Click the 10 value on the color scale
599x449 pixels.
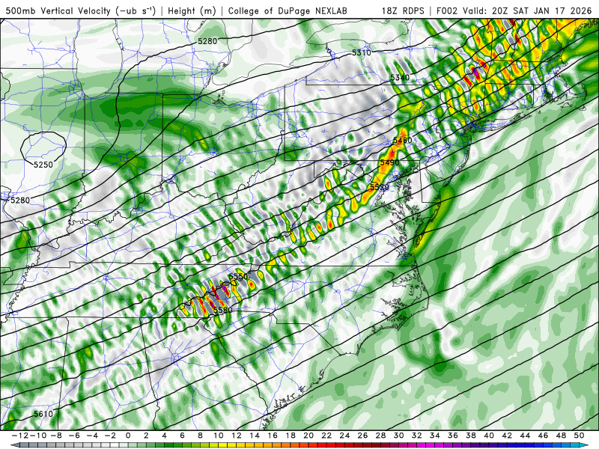point(218,436)
